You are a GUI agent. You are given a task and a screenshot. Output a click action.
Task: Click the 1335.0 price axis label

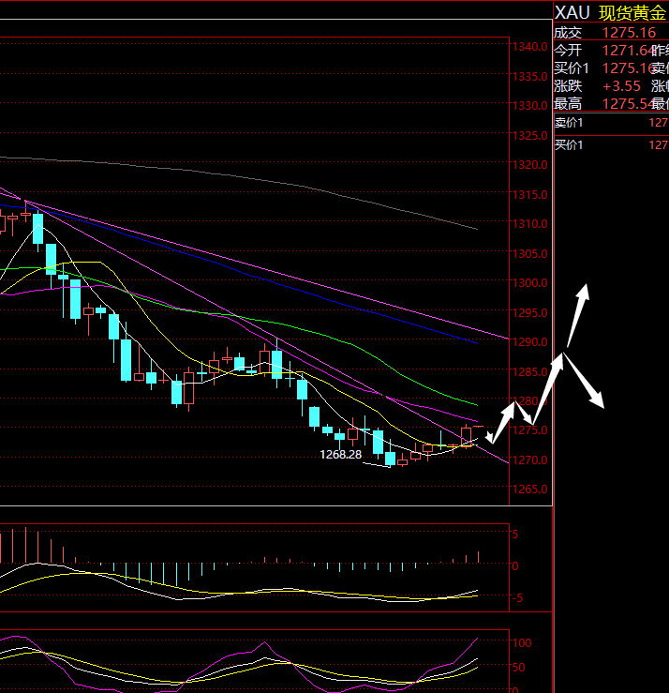pyautogui.click(x=529, y=77)
